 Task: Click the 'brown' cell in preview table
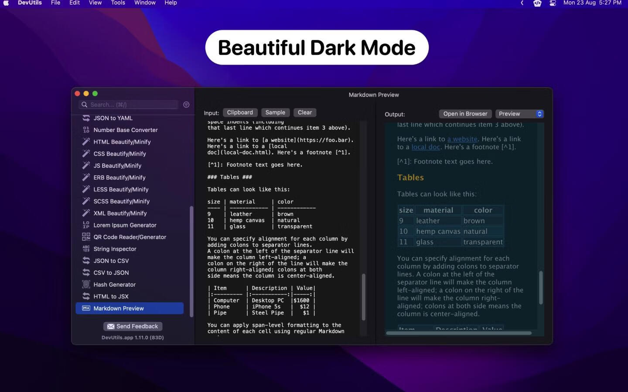[x=483, y=221]
